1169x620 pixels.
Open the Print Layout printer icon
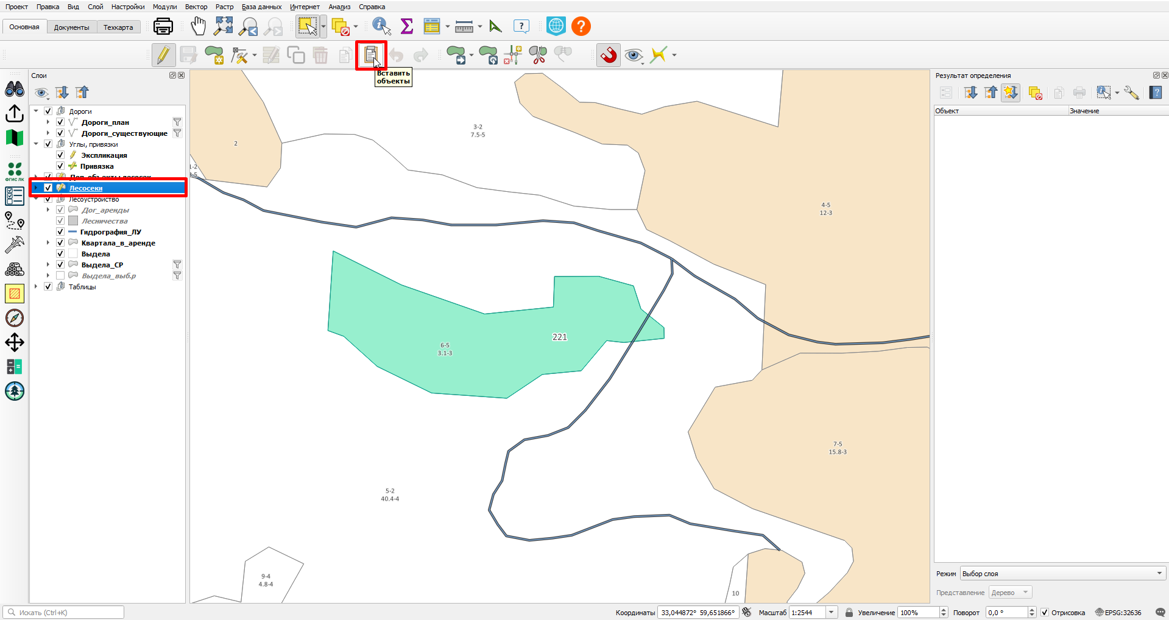[163, 26]
